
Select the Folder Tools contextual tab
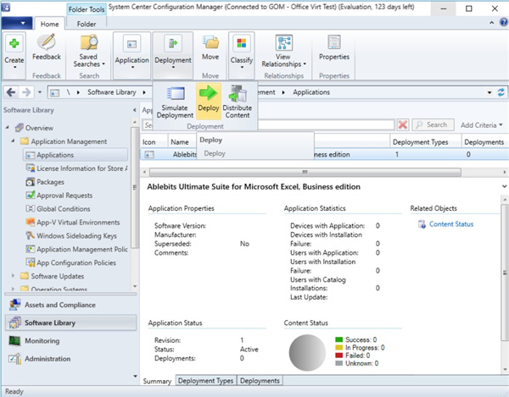click(x=87, y=9)
